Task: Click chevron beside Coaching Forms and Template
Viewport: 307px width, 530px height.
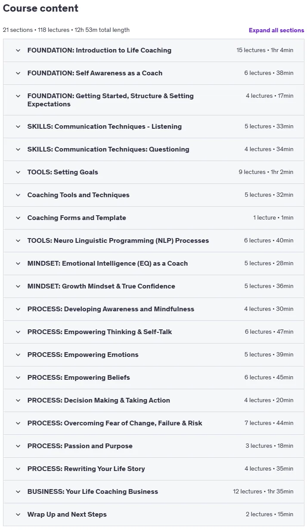Action: pyautogui.click(x=18, y=218)
